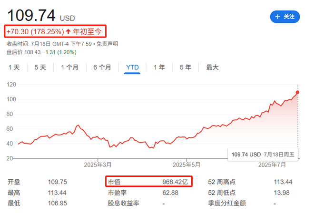The height and width of the screenshot is (213, 314).
Task: Click the active YTD tab
Action: (x=132, y=68)
